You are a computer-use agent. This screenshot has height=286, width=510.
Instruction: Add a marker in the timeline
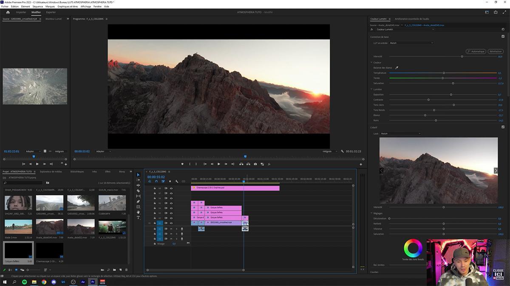[x=170, y=181]
